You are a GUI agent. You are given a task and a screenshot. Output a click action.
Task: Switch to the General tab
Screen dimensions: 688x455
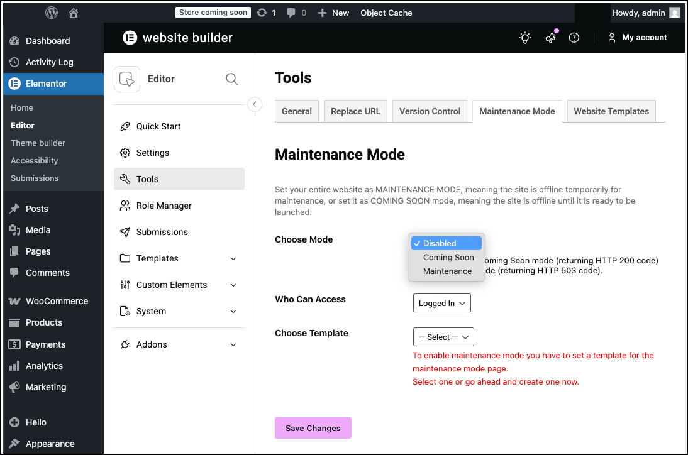click(297, 111)
